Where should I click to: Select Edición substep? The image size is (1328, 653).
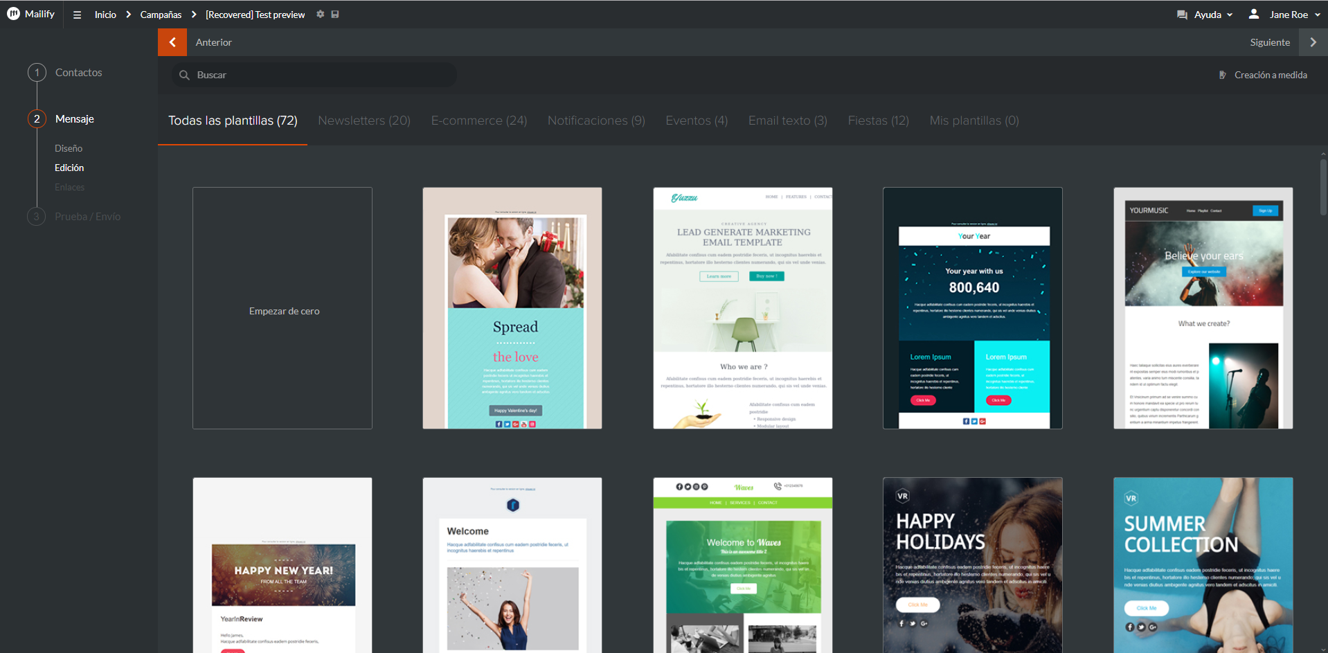[69, 168]
